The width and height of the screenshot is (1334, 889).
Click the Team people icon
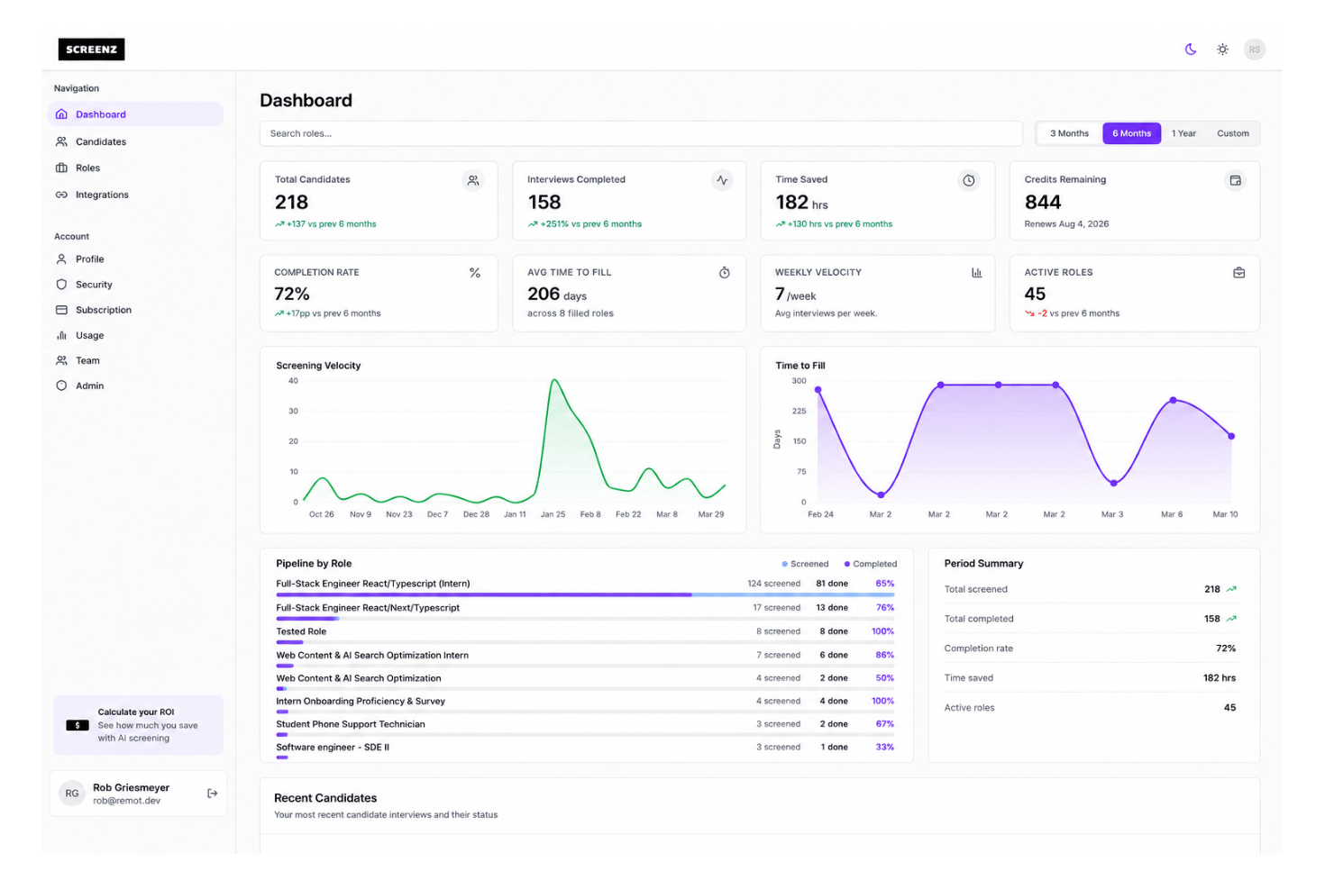coord(61,360)
